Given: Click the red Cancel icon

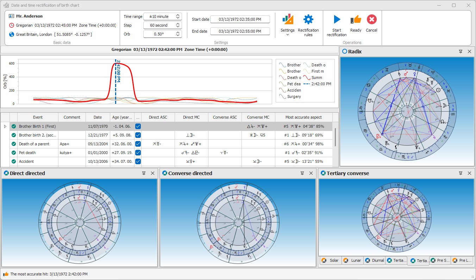Looking at the screenshot, I should tap(371, 20).
